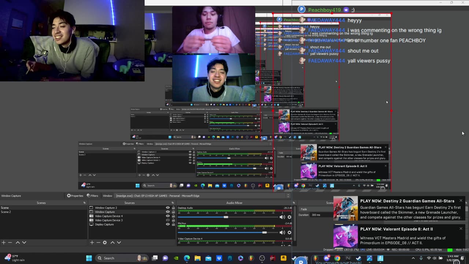Pop out the Audio Mixer dock panel

click(293, 203)
